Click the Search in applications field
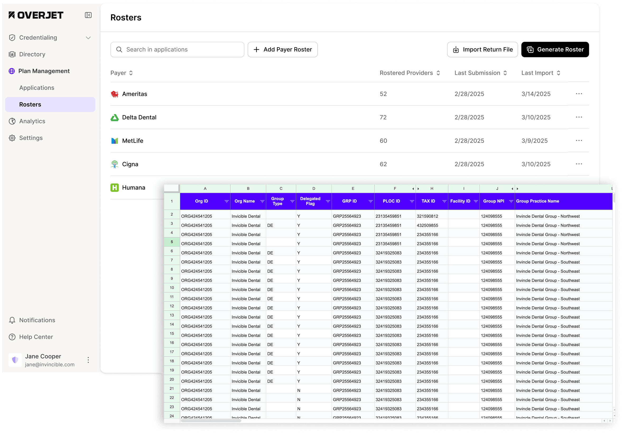This screenshot has width=622, height=433. click(177, 50)
